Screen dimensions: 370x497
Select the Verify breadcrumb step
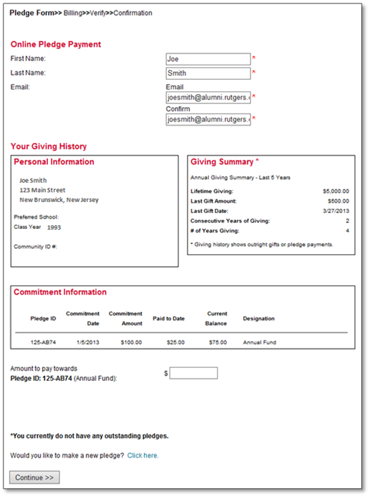pyautogui.click(x=97, y=13)
